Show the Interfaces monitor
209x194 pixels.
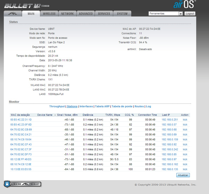(86, 106)
